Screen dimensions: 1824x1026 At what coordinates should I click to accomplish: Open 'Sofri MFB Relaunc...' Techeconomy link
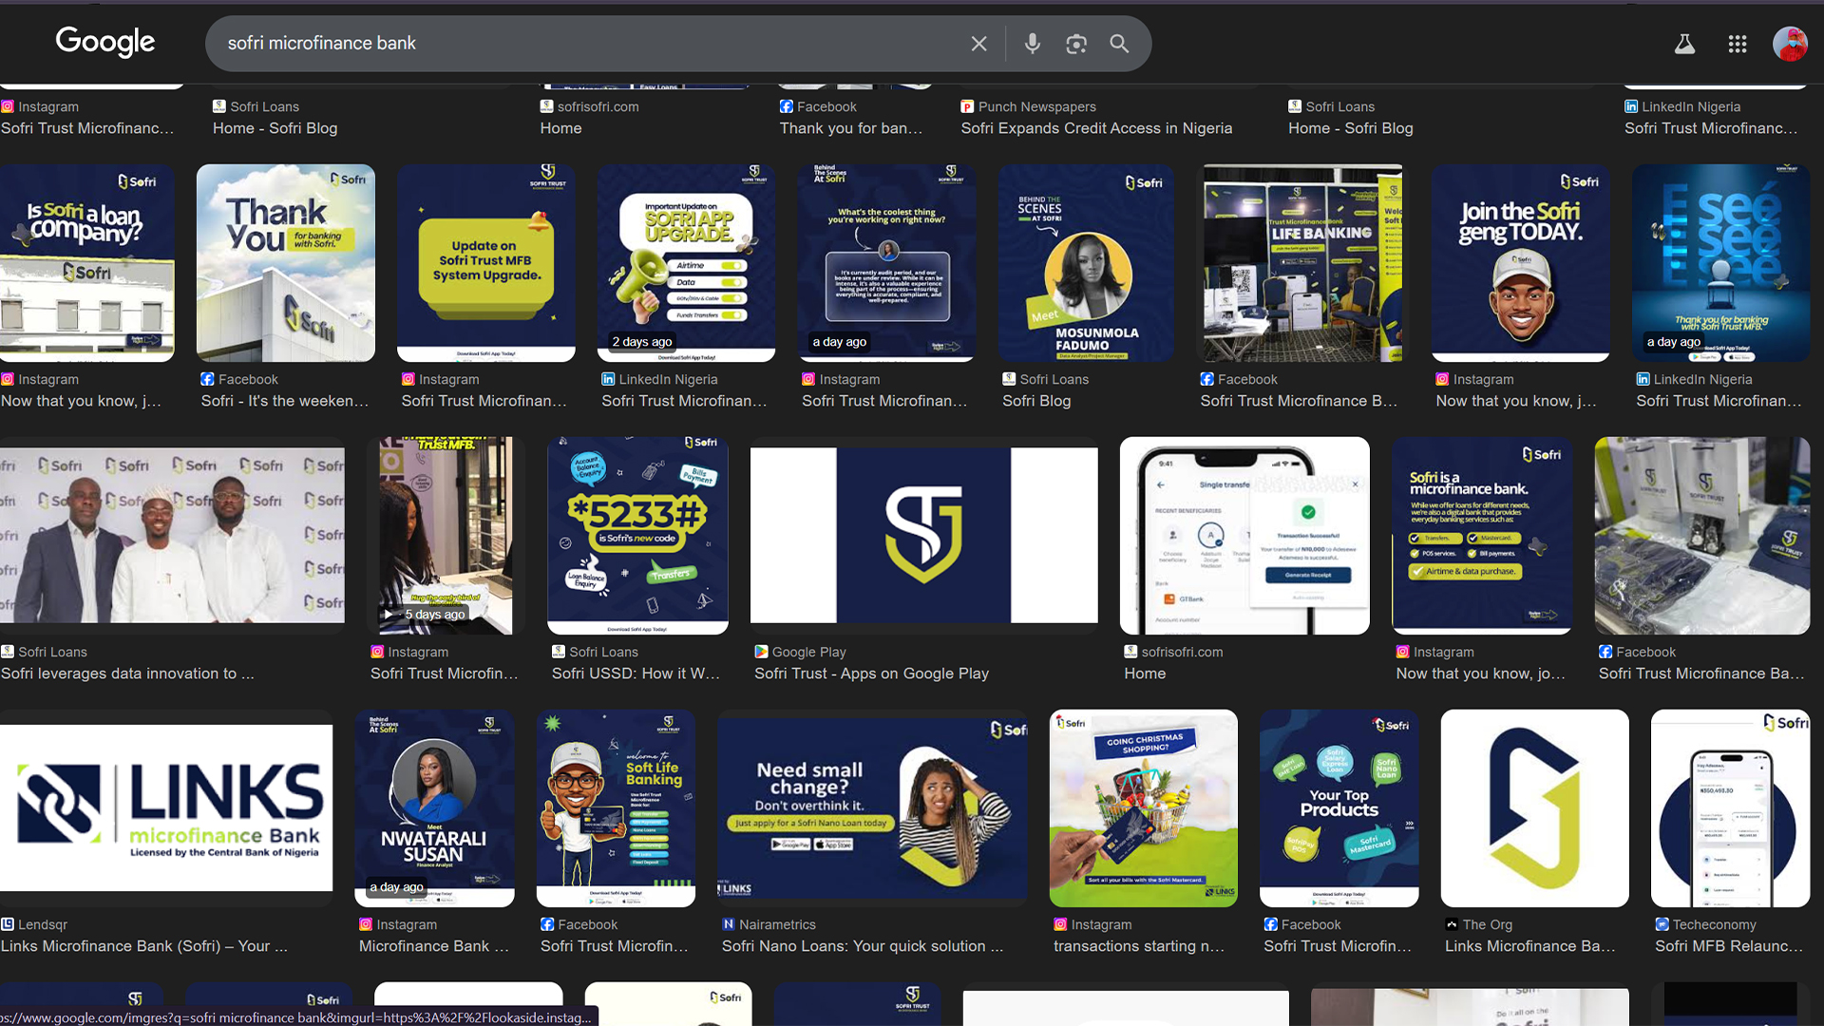click(1728, 946)
